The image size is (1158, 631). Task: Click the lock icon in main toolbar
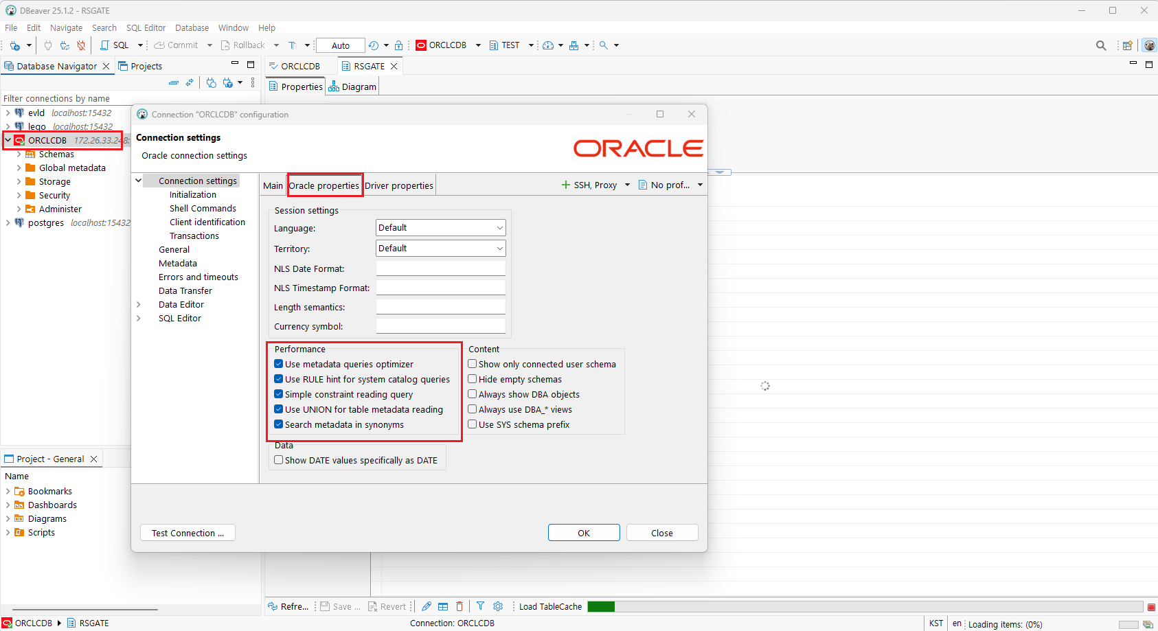pos(398,45)
